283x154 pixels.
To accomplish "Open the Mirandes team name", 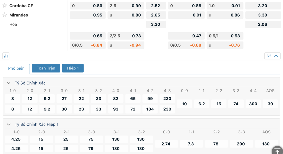I will pos(19,15).
